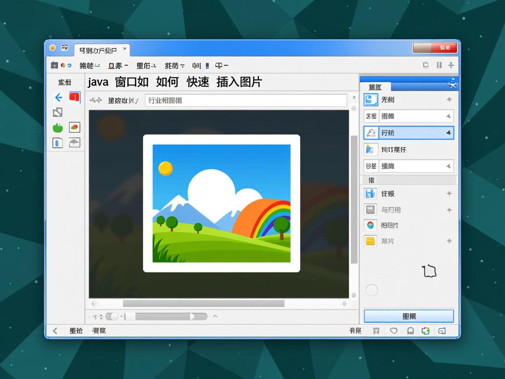Screen dimensions: 505x379
Task: Click the wide blue button at panel bottom
Action: 409,316
